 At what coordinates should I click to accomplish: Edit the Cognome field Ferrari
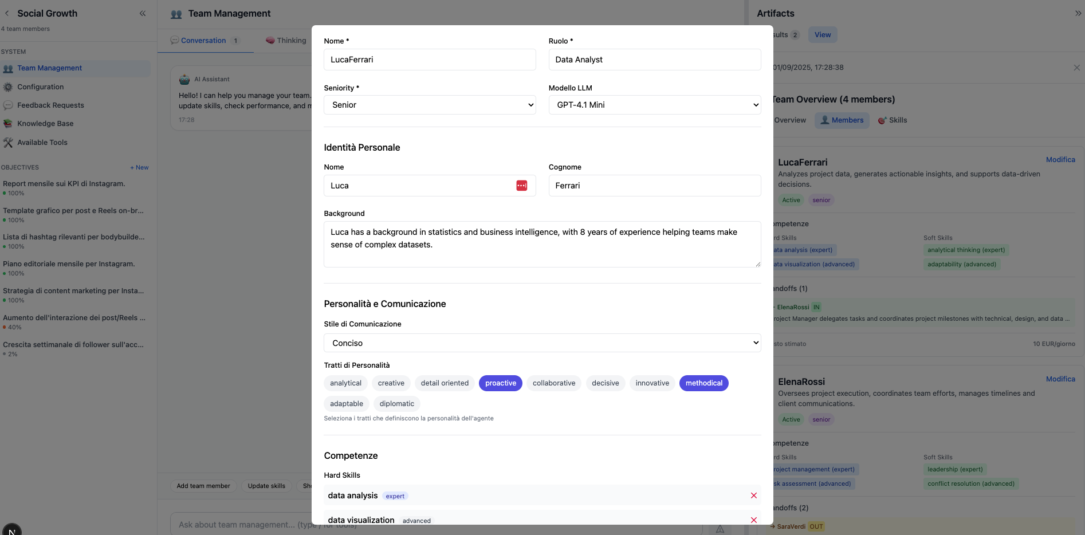[x=655, y=186]
